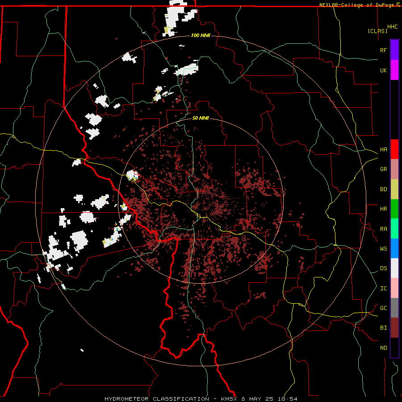Click the GR legend label
Image resolution: width=402 pixels, height=402 pixels.
383,169
